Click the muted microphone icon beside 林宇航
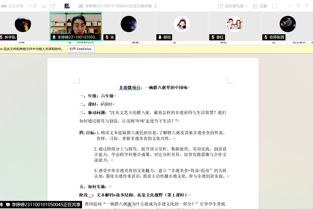The width and height of the screenshot is (313, 209). tap(2, 38)
